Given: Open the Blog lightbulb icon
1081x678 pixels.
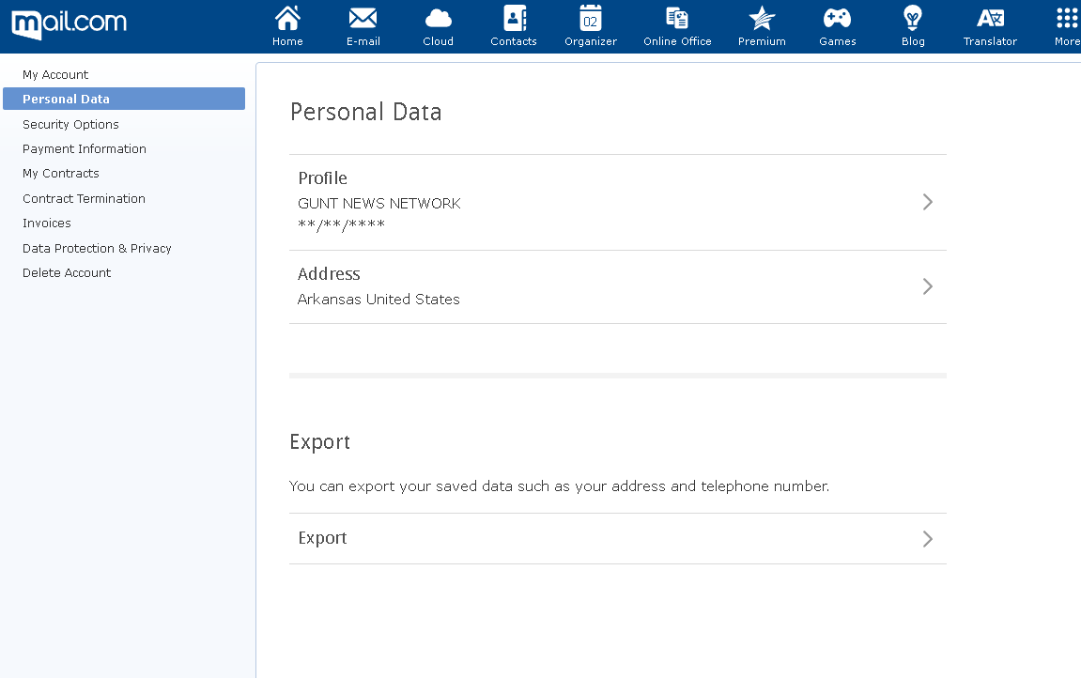Looking at the screenshot, I should click(x=913, y=19).
